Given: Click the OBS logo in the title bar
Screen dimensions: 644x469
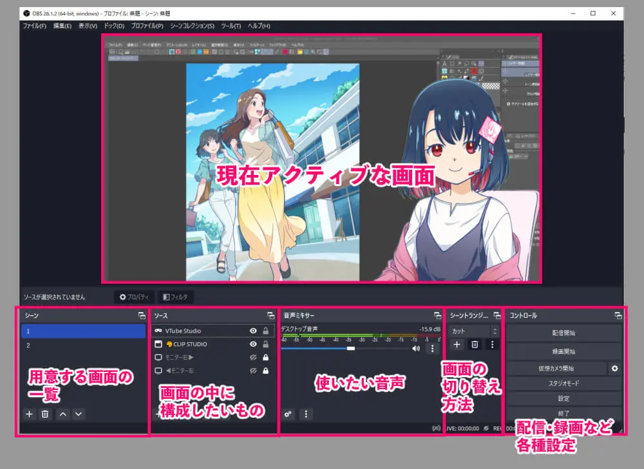Looking at the screenshot, I should (26, 13).
